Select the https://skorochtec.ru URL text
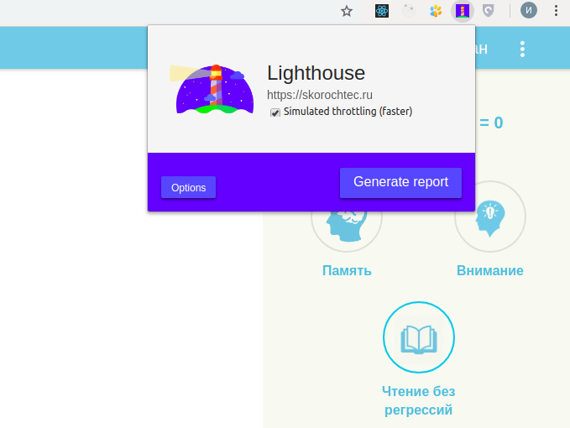The height and width of the screenshot is (428, 570). pos(320,95)
